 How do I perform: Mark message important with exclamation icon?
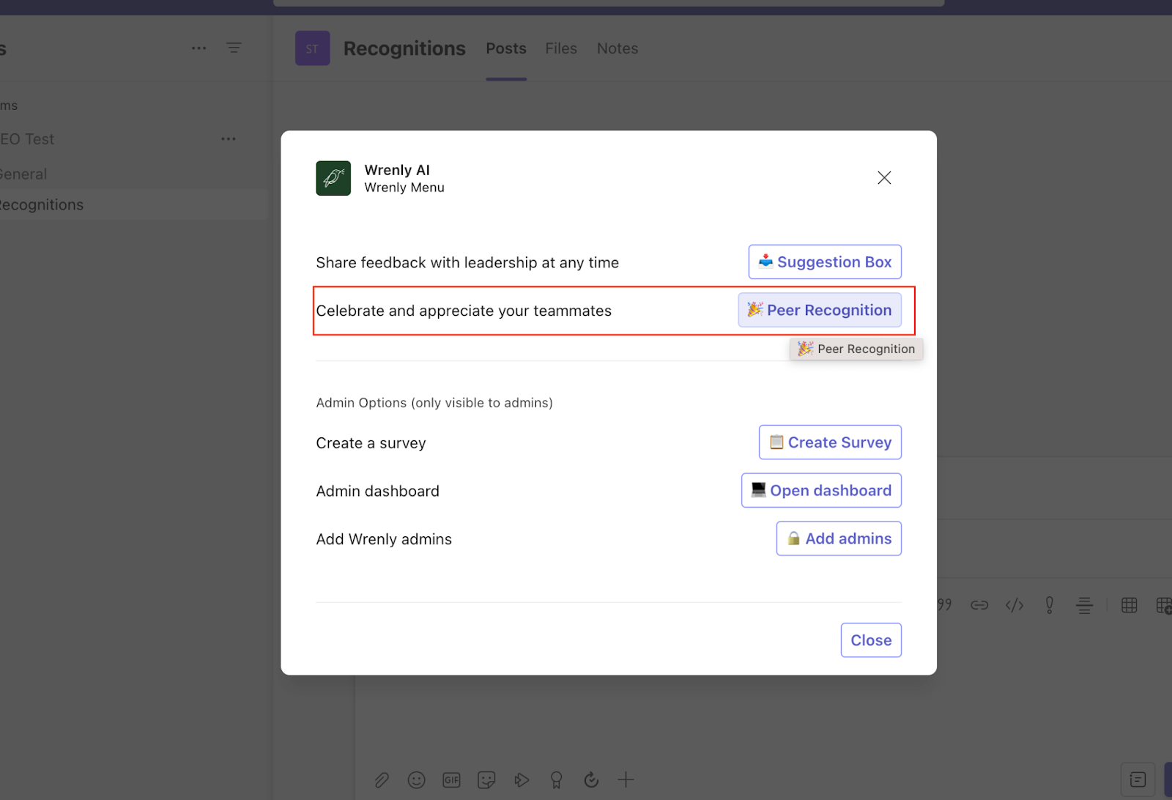(1050, 605)
